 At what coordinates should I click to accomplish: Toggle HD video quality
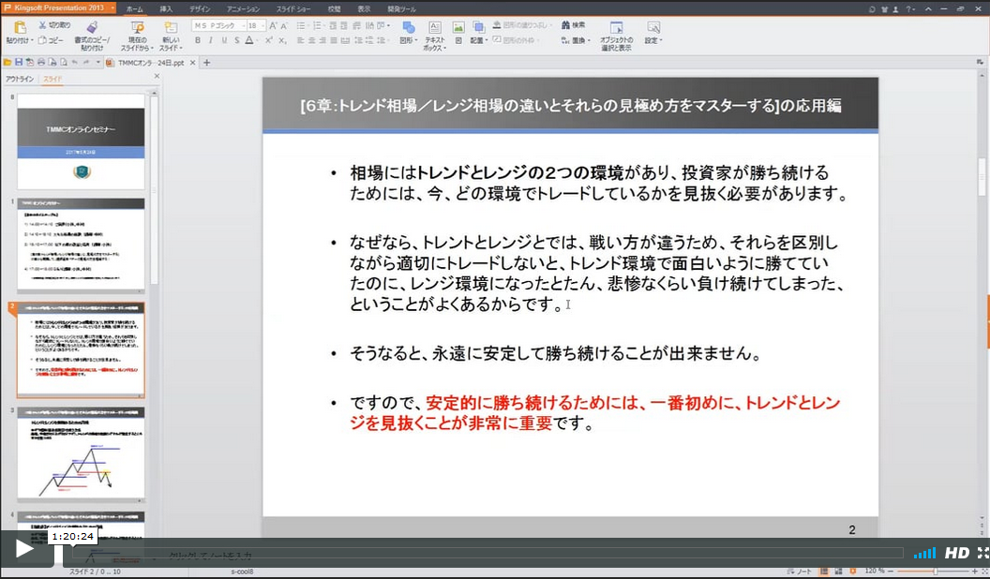956,553
